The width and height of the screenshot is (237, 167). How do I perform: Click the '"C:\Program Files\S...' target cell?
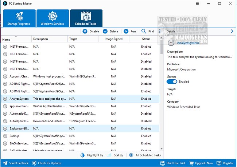pyautogui.click(x=83, y=121)
